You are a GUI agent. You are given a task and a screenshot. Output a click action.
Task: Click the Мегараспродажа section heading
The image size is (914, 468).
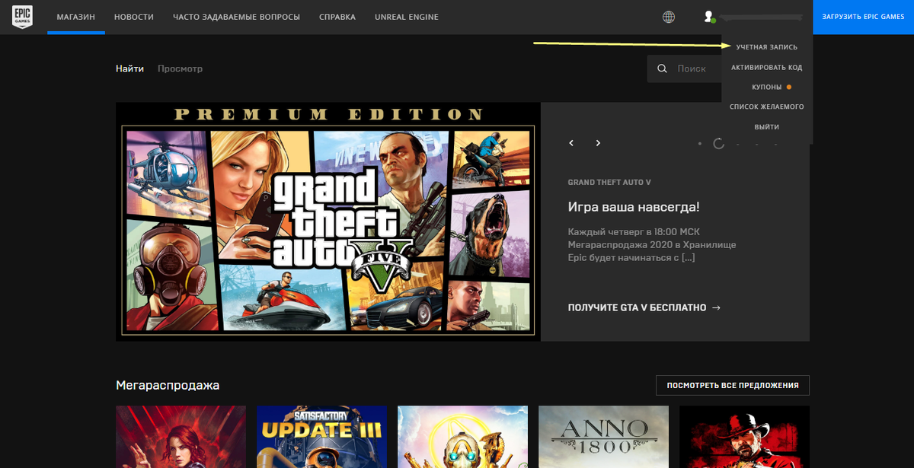[x=168, y=385]
